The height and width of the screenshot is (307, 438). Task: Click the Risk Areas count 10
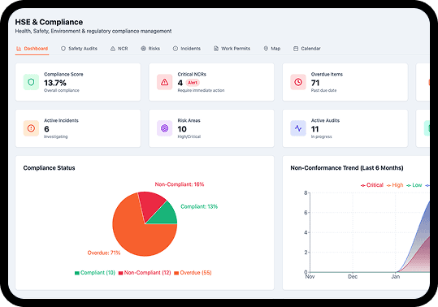[x=182, y=129]
